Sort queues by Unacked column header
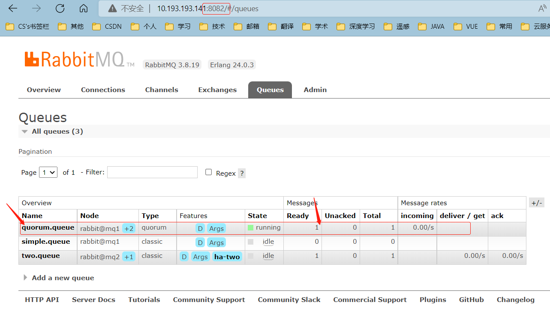 point(340,216)
